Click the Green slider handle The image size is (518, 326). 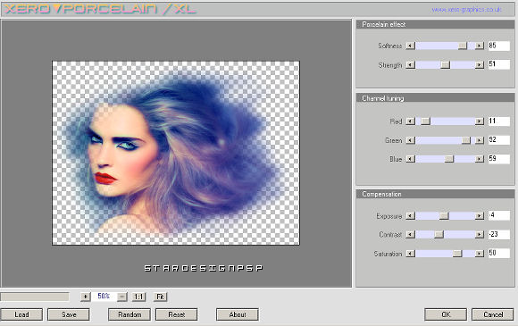tap(466, 141)
